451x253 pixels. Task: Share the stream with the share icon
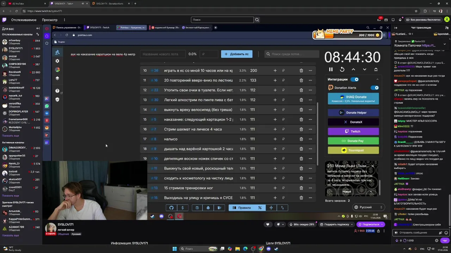click(378, 231)
